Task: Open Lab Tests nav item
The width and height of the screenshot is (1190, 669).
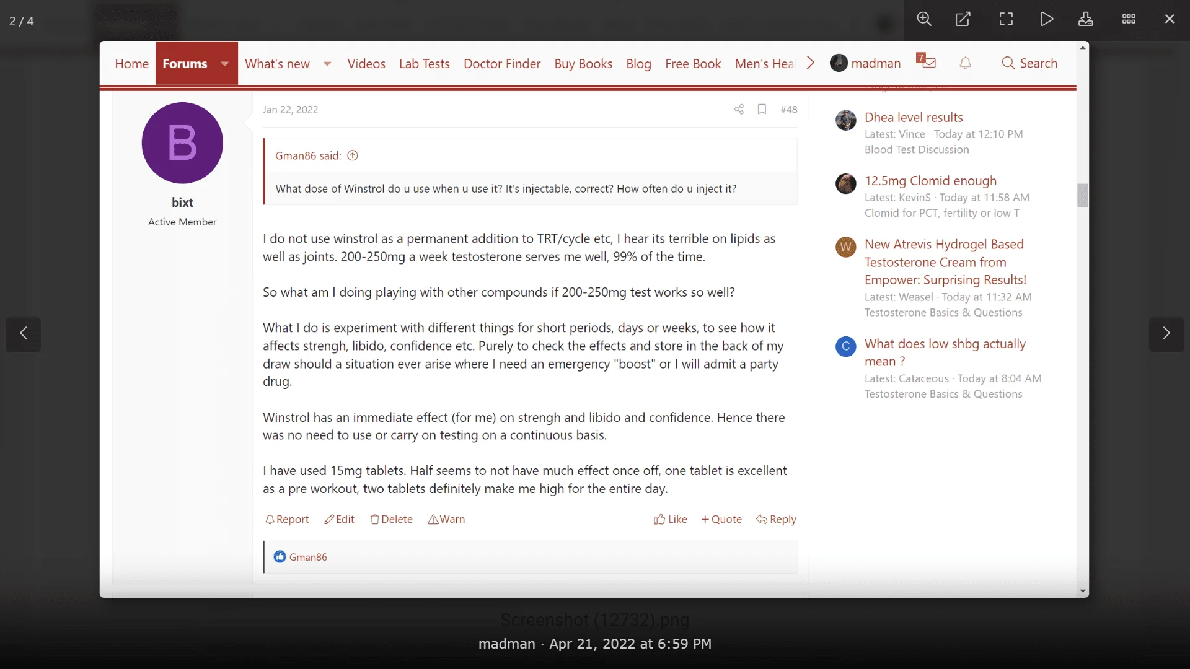Action: pyautogui.click(x=425, y=63)
